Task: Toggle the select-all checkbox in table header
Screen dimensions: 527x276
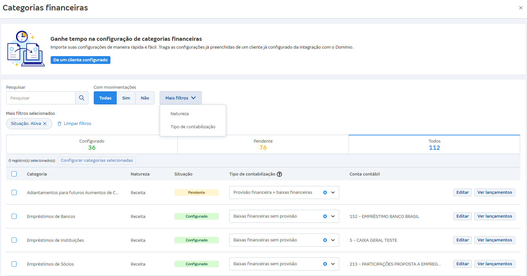Action: (x=14, y=174)
